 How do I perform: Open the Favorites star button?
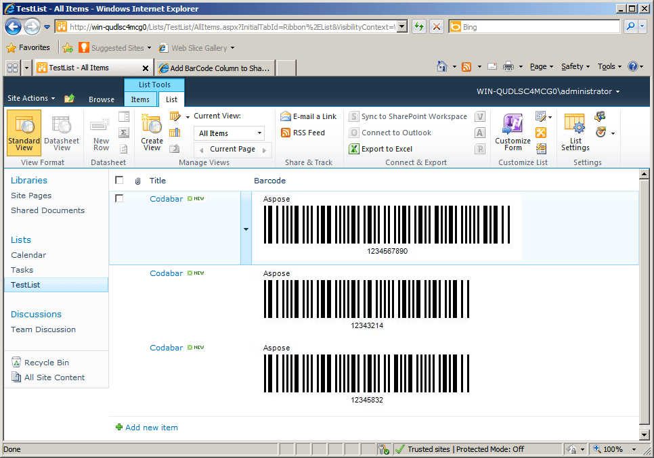click(x=28, y=47)
